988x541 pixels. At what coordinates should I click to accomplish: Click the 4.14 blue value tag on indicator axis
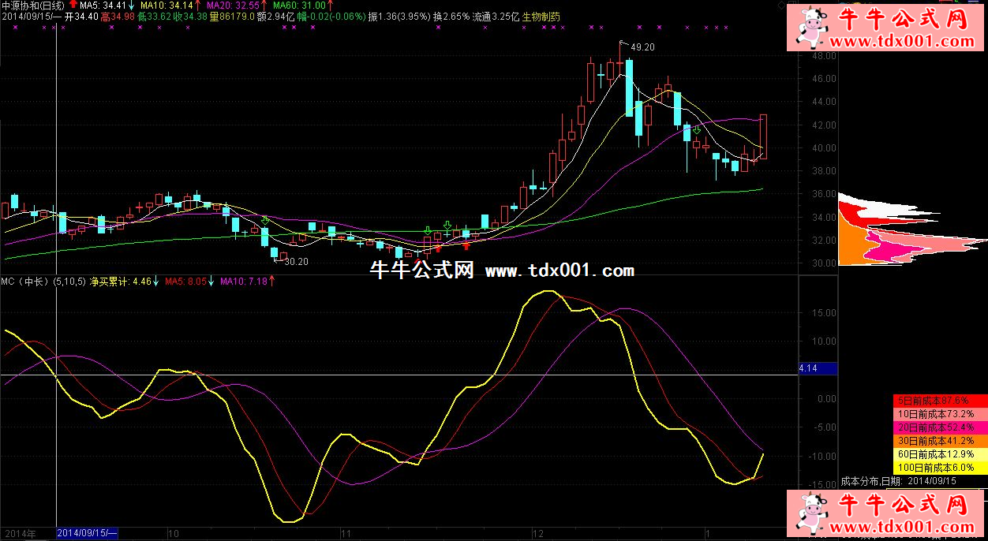pos(818,368)
